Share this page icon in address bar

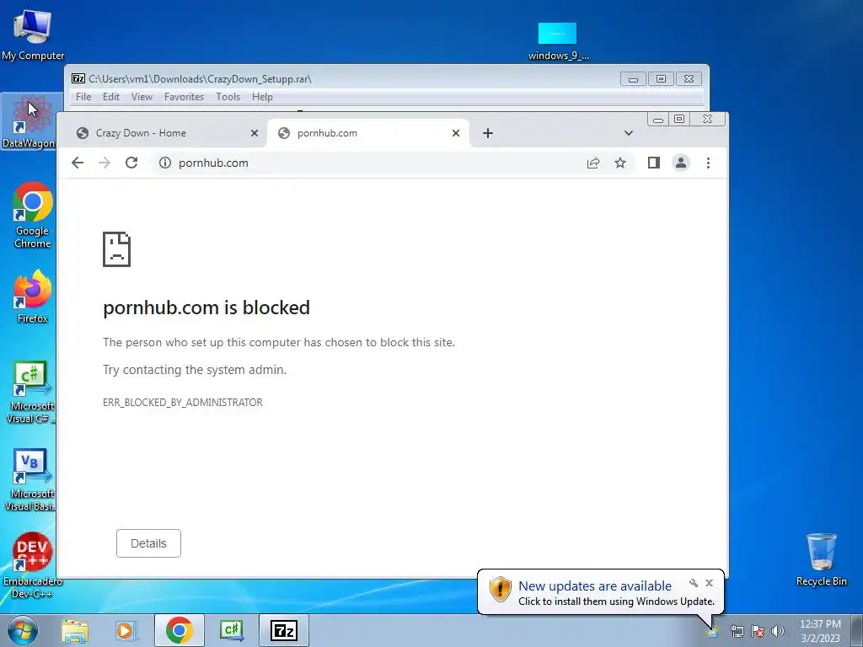pyautogui.click(x=593, y=163)
